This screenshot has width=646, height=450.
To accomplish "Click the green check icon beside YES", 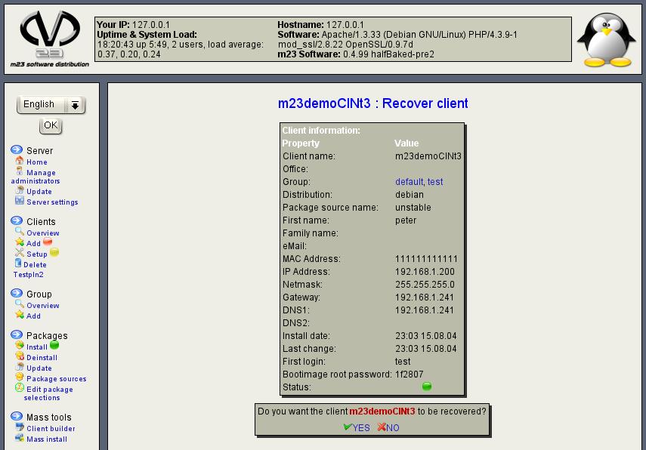I will pyautogui.click(x=347, y=427).
